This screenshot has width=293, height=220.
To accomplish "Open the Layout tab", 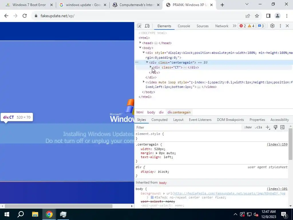I will [x=178, y=120].
